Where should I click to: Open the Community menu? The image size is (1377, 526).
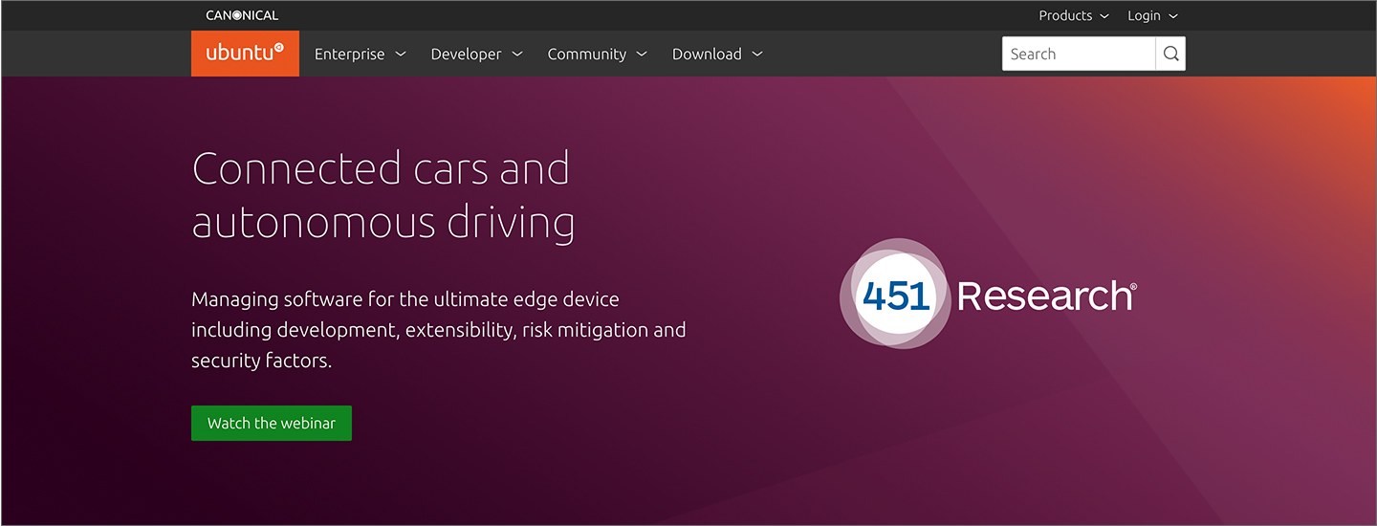tap(597, 54)
